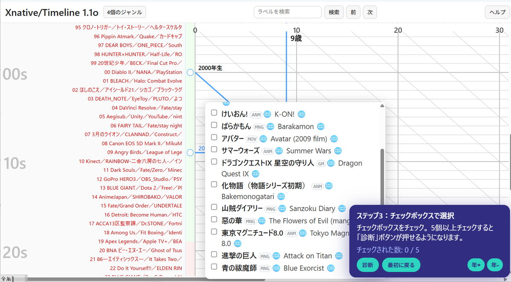Click the 検索 search button
This screenshot has height=282, width=511.
tap(334, 12)
